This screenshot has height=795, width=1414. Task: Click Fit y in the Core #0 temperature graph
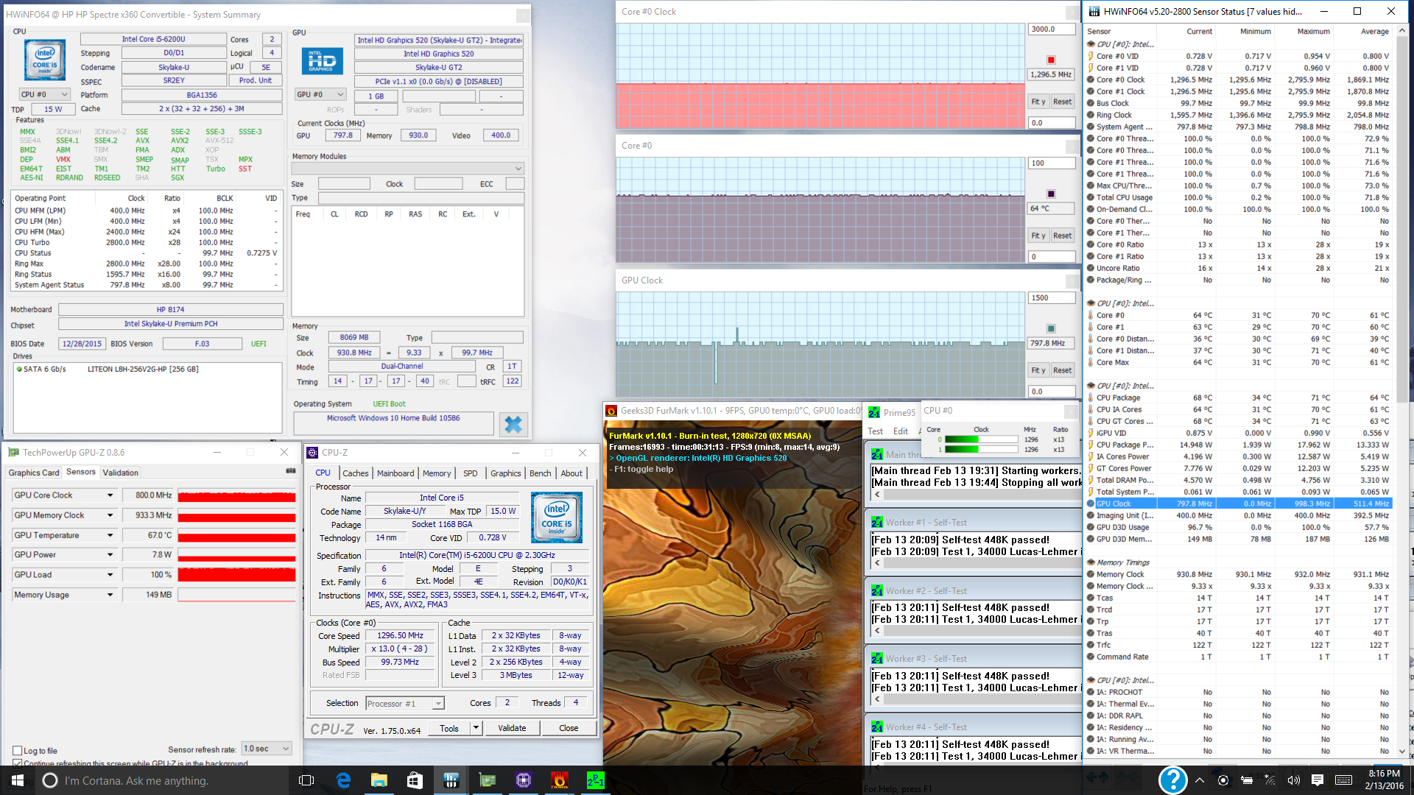coord(1038,236)
